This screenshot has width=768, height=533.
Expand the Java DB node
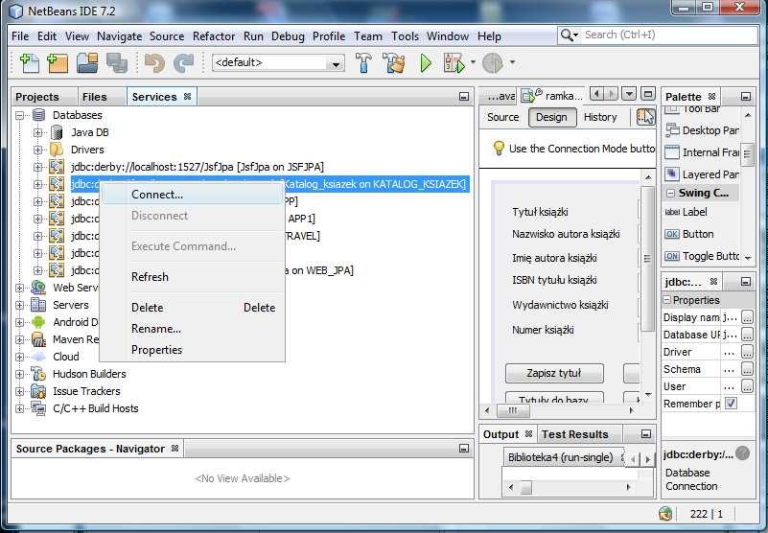[x=37, y=132]
